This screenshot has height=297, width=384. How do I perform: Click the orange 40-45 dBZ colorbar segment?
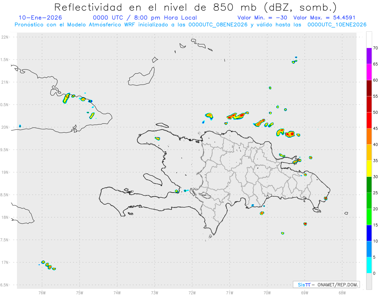click(369, 136)
